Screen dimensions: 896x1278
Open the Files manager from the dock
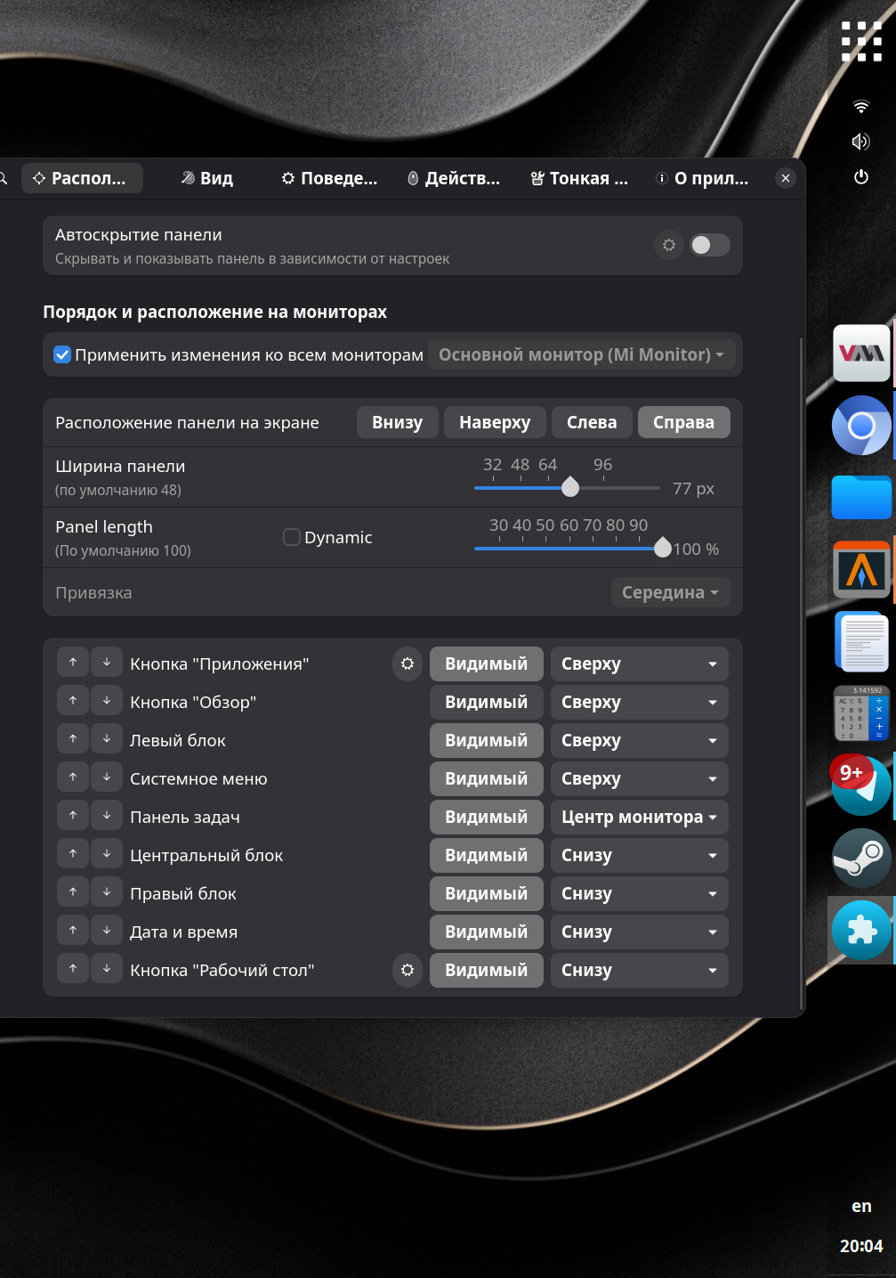(x=861, y=497)
